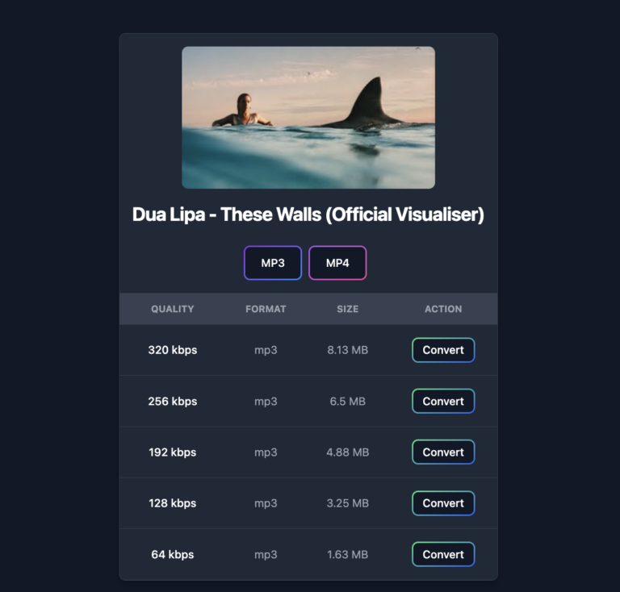Switch to the MP4 tab
Viewport: 620px width, 592px height.
pos(337,263)
